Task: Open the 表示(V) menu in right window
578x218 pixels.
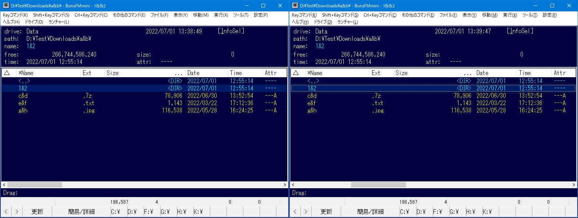Action: point(469,15)
